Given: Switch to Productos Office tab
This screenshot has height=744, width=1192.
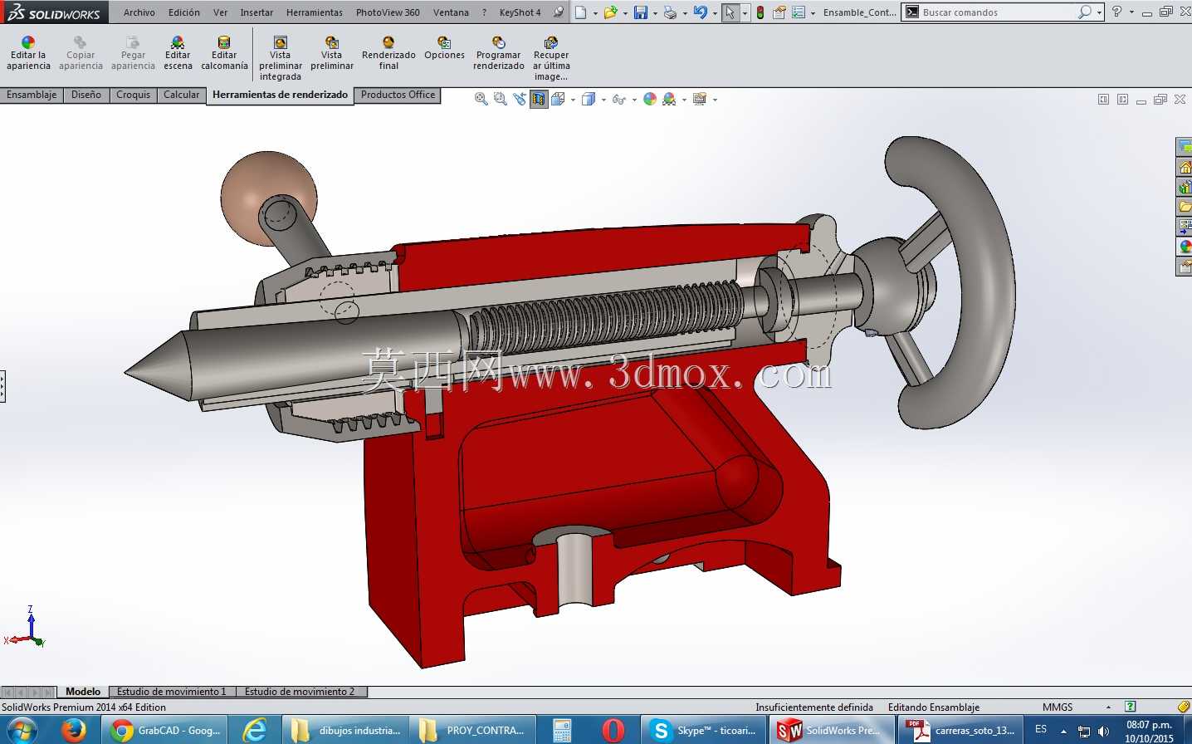Looking at the screenshot, I should click(x=398, y=95).
